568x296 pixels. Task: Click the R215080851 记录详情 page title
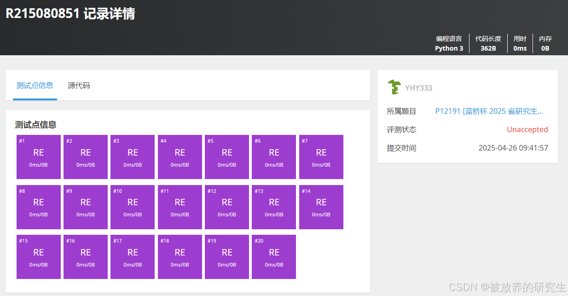point(70,13)
